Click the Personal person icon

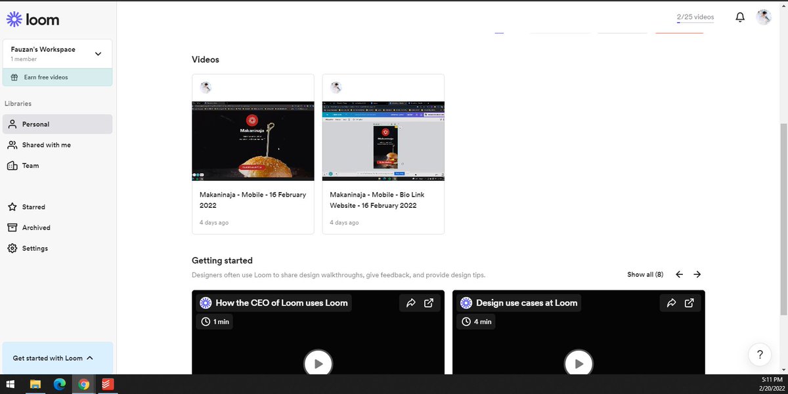(x=12, y=124)
